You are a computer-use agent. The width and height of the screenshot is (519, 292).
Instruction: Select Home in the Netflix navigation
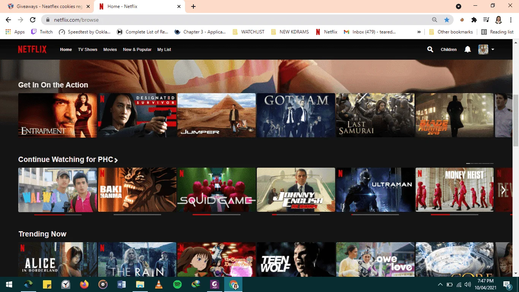66,49
